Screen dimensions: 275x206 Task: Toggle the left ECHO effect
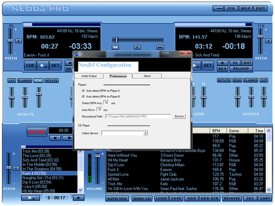pyautogui.click(x=38, y=80)
